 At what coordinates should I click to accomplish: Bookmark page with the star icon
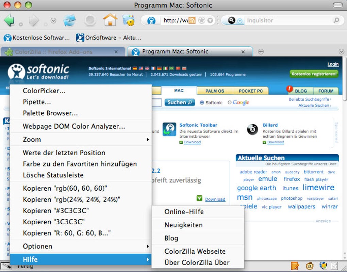pyautogui.click(x=201, y=21)
